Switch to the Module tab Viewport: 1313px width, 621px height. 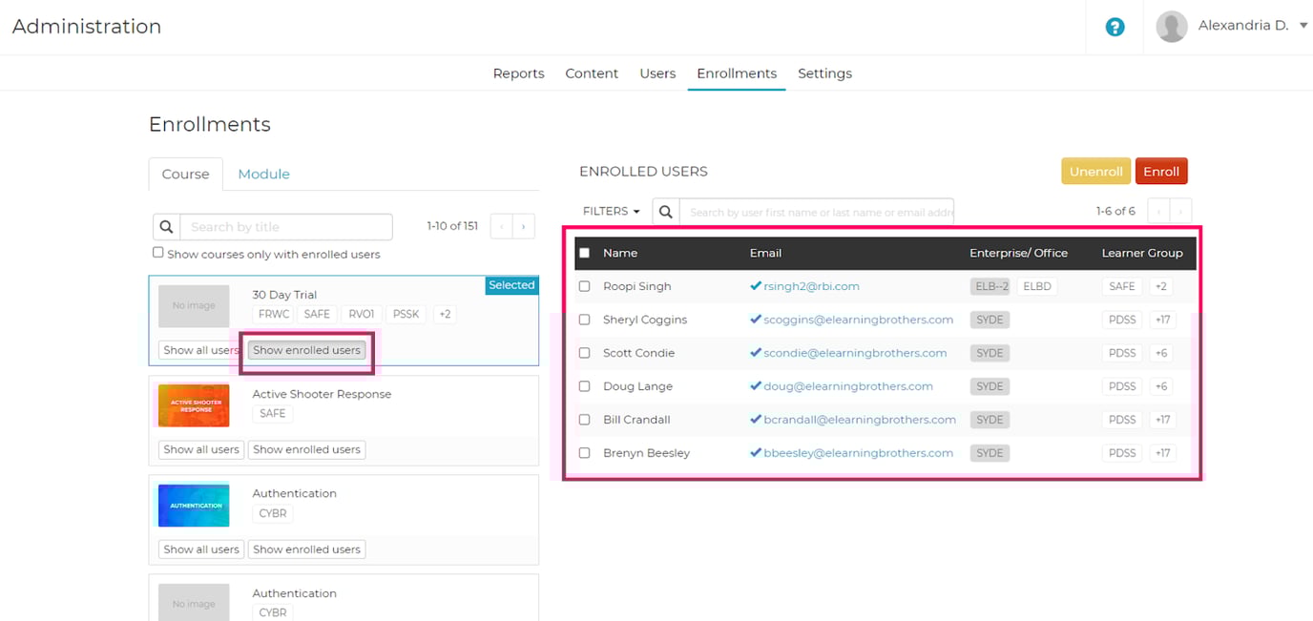[x=263, y=174]
